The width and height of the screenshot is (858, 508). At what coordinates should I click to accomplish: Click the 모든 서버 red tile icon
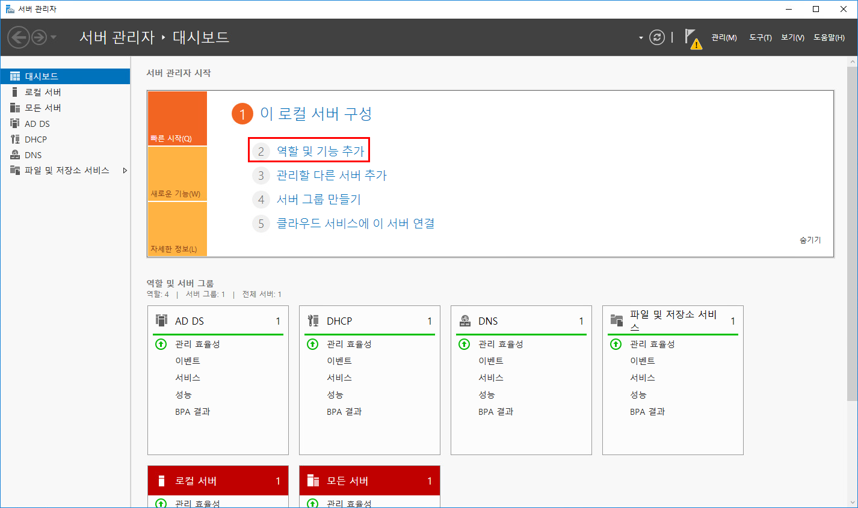tap(313, 480)
